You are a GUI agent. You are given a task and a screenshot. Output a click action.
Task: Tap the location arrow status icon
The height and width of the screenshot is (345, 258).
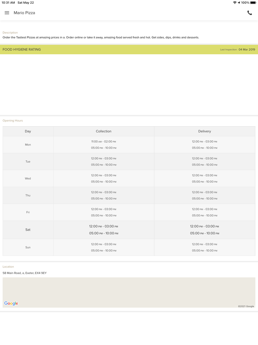(239, 3)
